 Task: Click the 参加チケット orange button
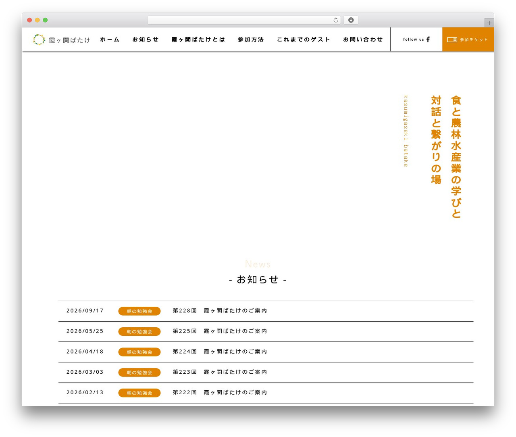click(x=468, y=40)
